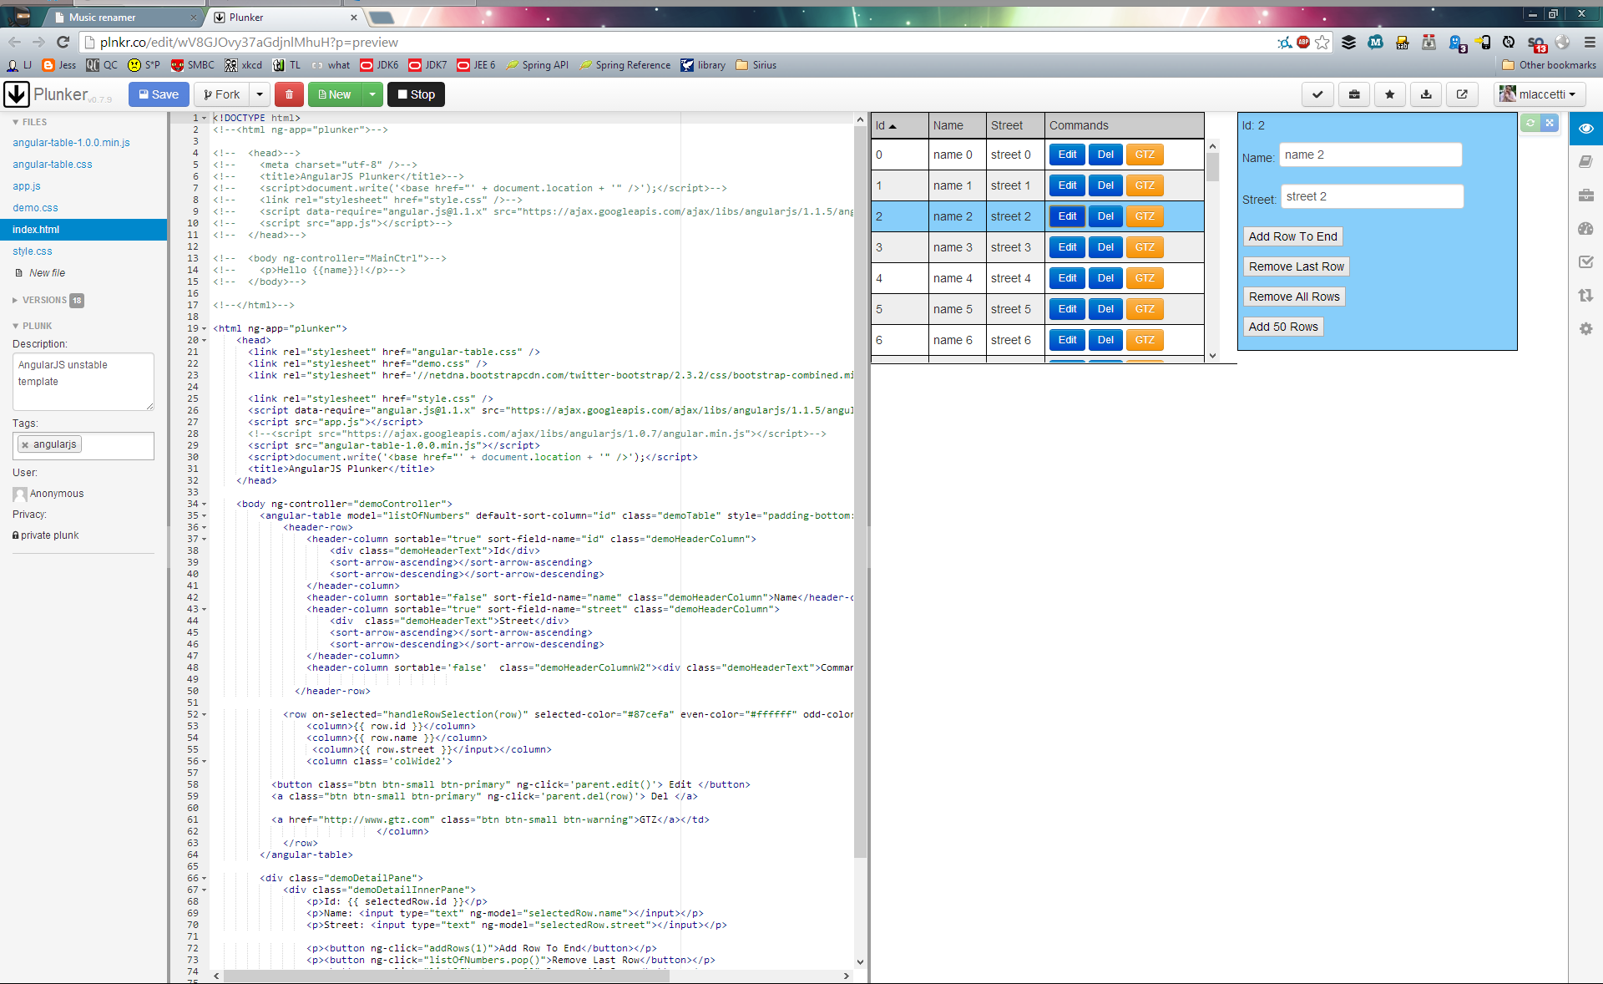This screenshot has height=984, width=1603.
Task: Fold code at line 52 row tag
Action: click(x=204, y=714)
